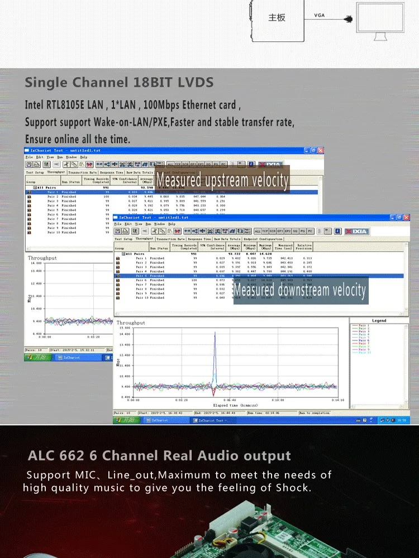Open Response Time tab in front window
The height and width of the screenshot is (558, 419).
click(x=199, y=239)
